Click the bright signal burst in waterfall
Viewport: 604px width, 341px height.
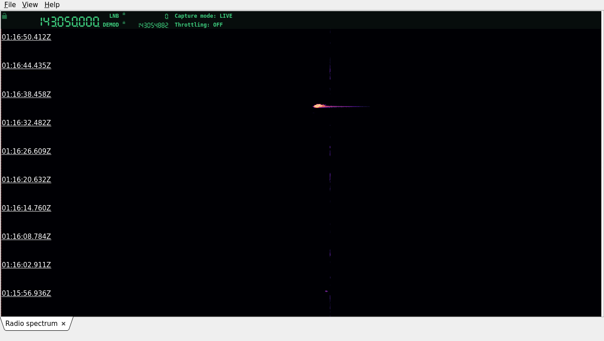319,106
